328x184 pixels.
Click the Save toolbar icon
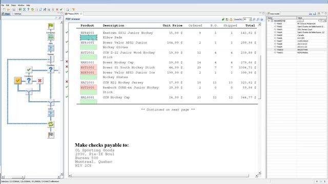pyautogui.click(x=14, y=9)
